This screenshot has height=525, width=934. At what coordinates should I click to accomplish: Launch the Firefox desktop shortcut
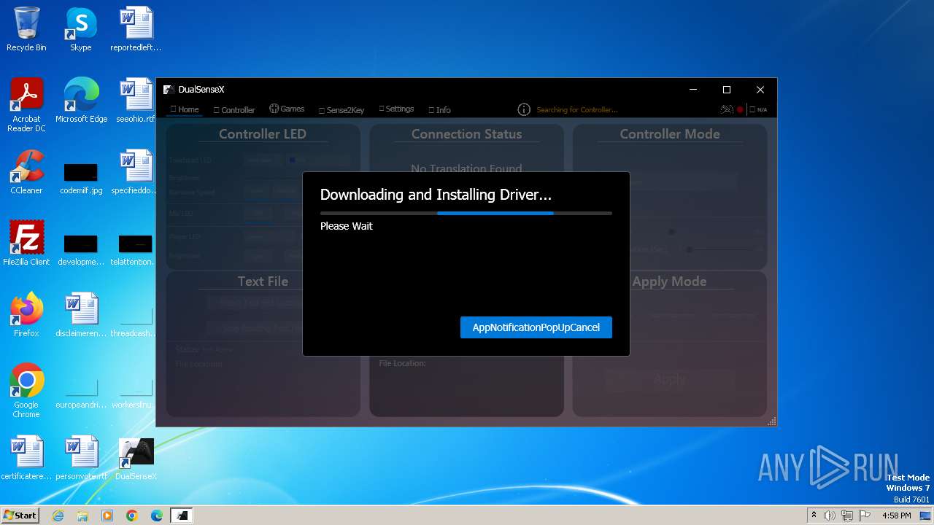point(26,315)
